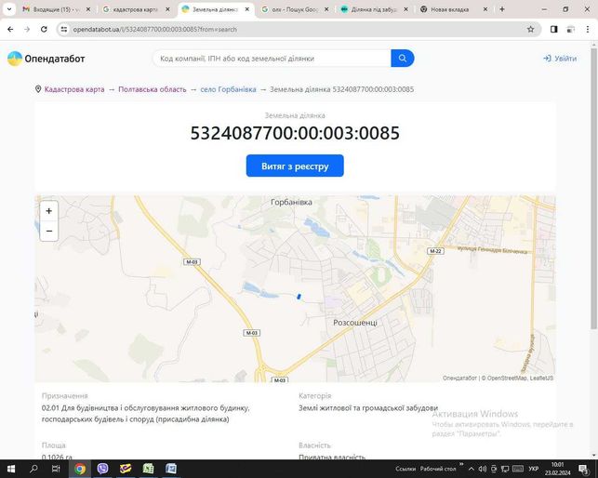Click the Витяг з реєстру button
The height and width of the screenshot is (478, 598).
click(295, 166)
